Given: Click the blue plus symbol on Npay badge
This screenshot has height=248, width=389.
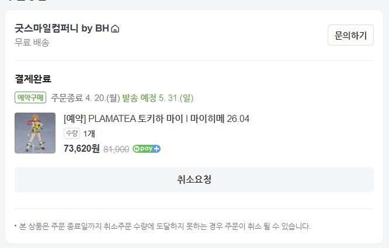Looking at the screenshot, I should point(157,149).
